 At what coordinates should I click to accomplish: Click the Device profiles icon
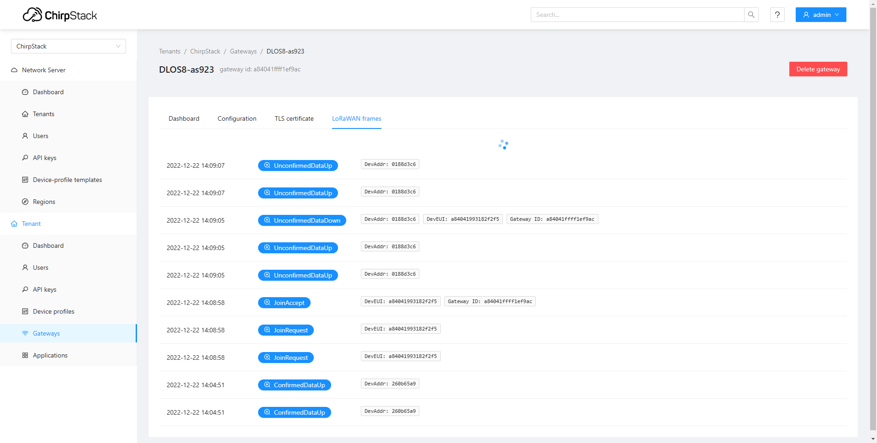coord(25,311)
